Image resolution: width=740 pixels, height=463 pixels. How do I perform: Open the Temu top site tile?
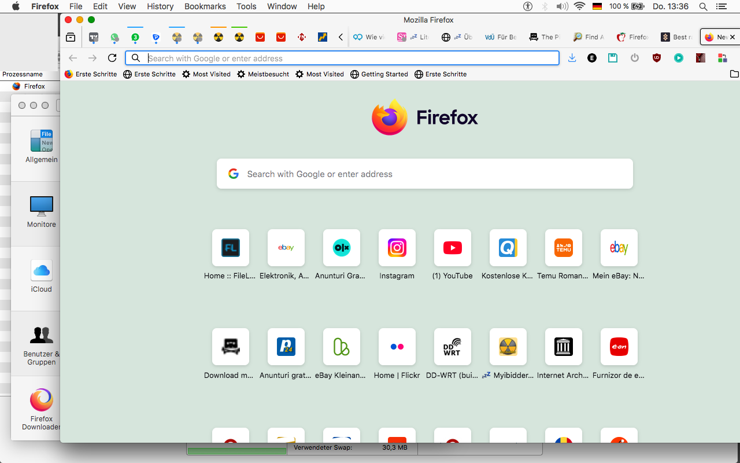(x=564, y=248)
